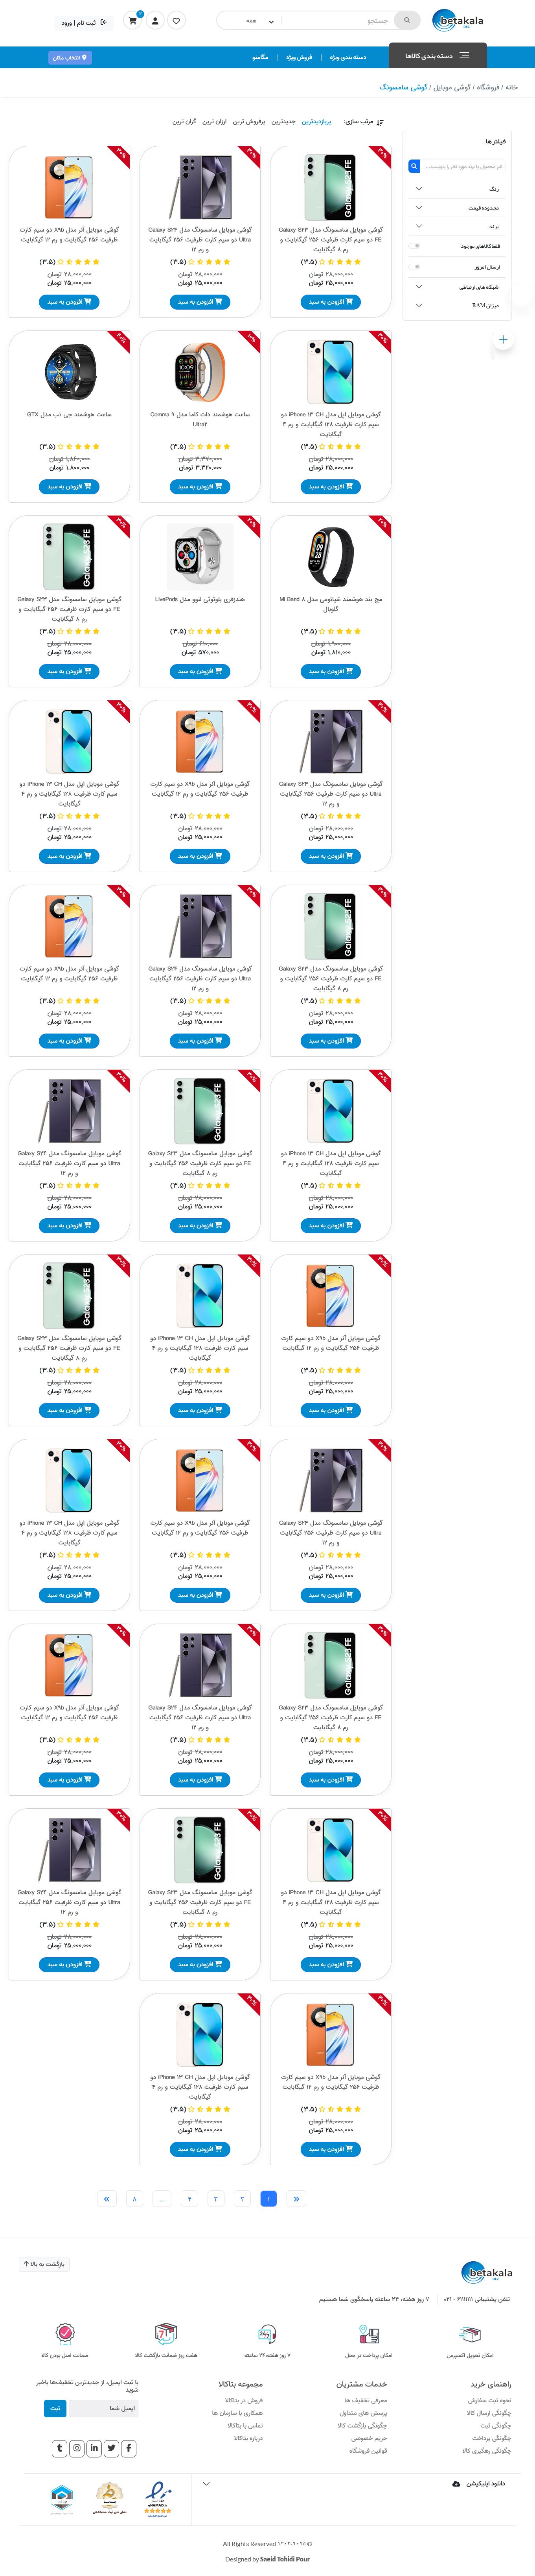
Task: Open the LinkedIn icon in footer
Action: tap(94, 2448)
